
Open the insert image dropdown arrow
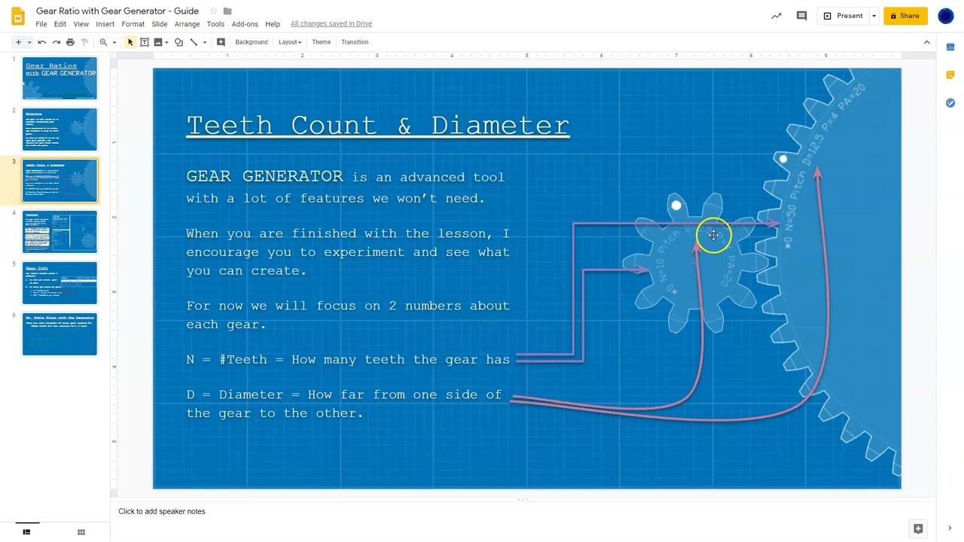(166, 42)
